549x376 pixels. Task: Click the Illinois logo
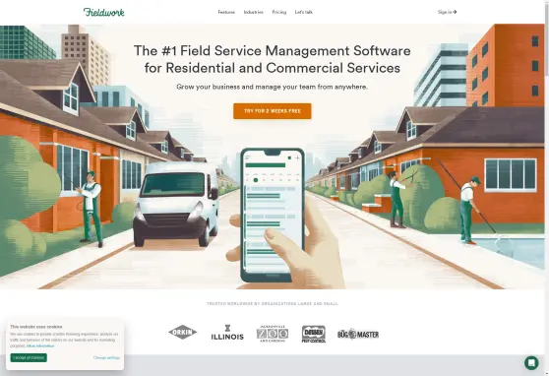(227, 333)
